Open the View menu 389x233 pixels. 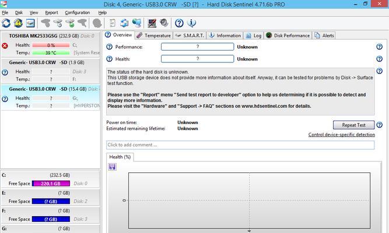point(34,13)
